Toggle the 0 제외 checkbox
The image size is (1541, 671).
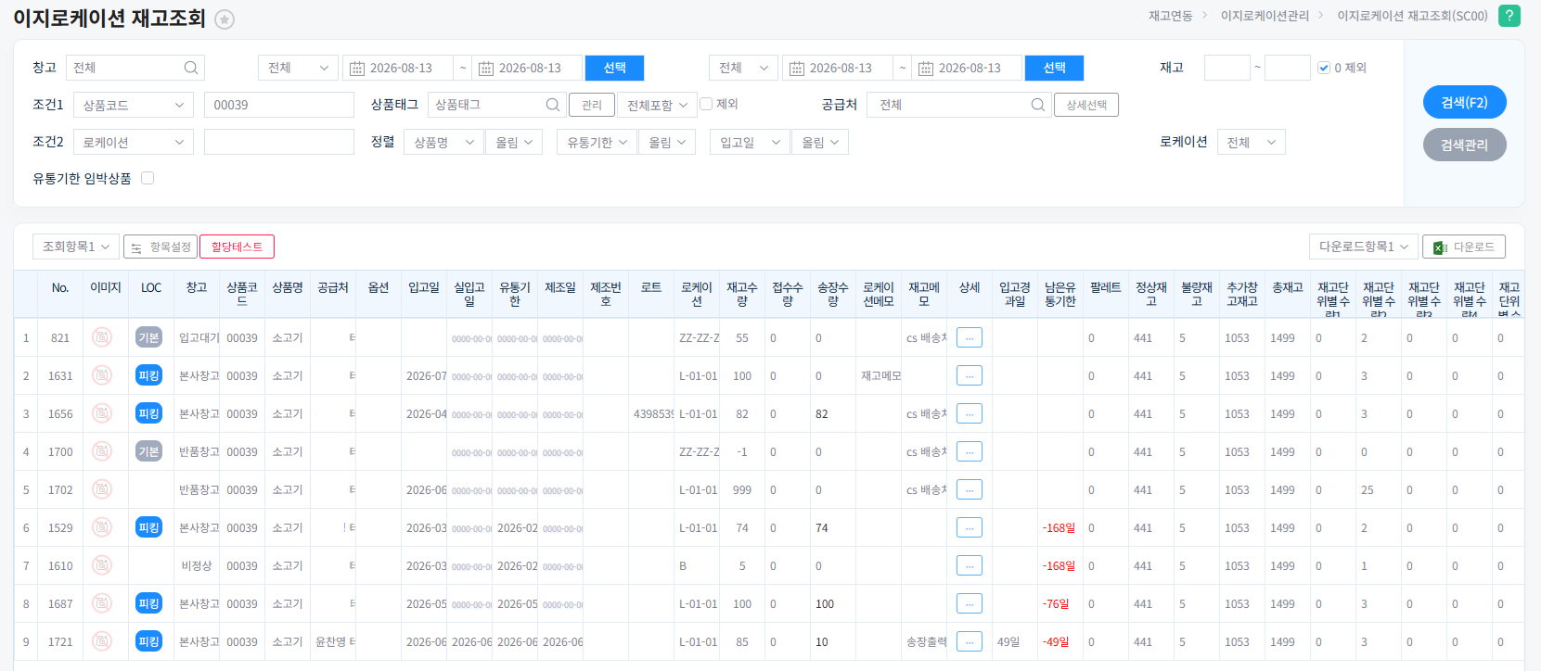(x=1324, y=68)
